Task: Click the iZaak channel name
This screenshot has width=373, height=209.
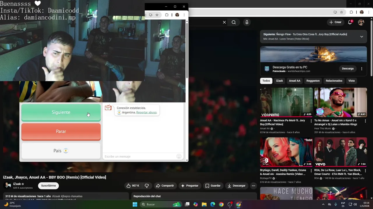Action: [x=17, y=184]
